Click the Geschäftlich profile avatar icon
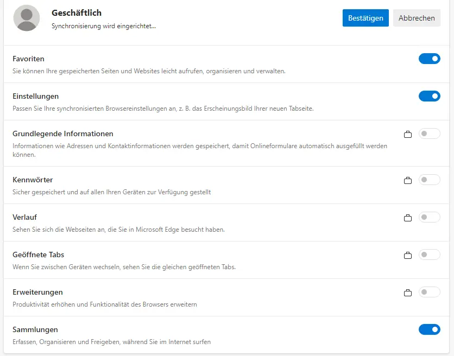 (26, 18)
